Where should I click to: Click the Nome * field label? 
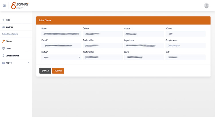[44, 29]
